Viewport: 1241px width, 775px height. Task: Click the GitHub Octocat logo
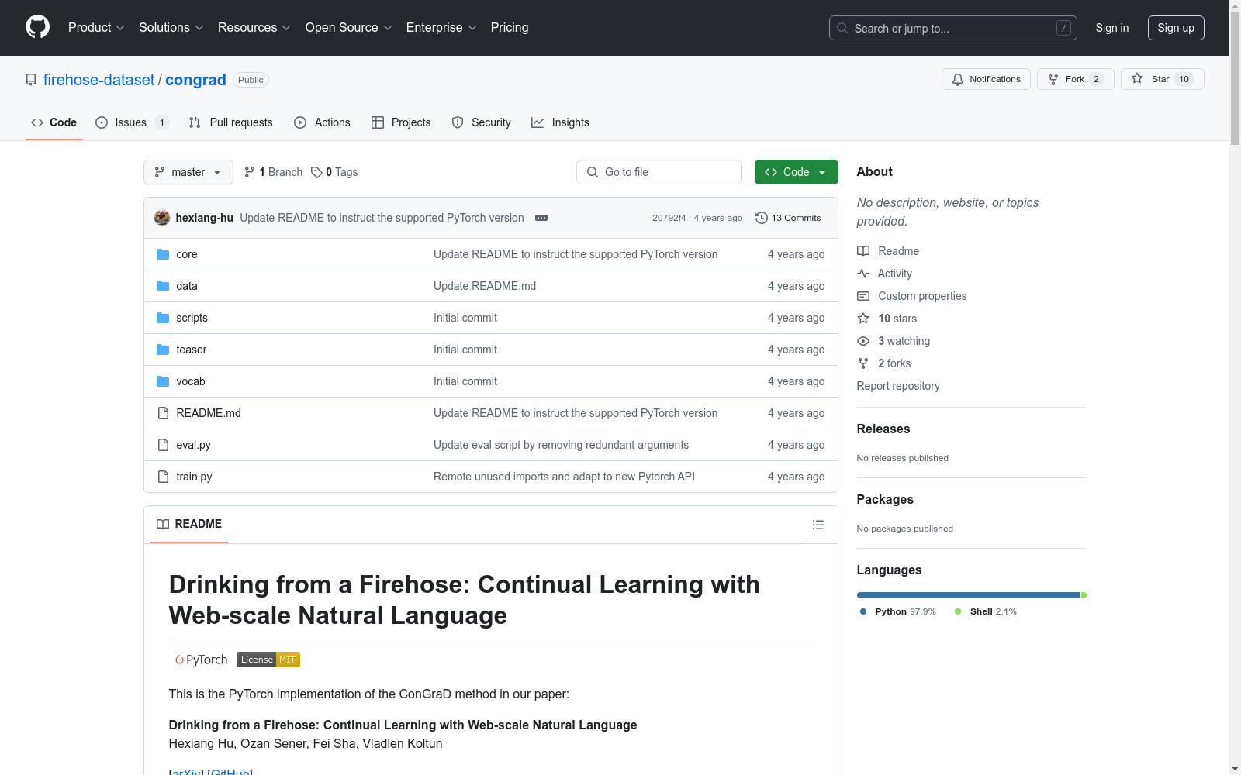tap(37, 27)
